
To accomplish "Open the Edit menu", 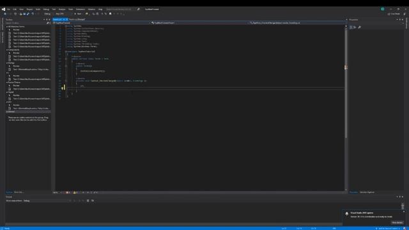I will (15, 9).
